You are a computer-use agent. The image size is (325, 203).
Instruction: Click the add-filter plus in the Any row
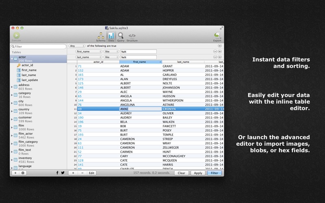(x=220, y=46)
